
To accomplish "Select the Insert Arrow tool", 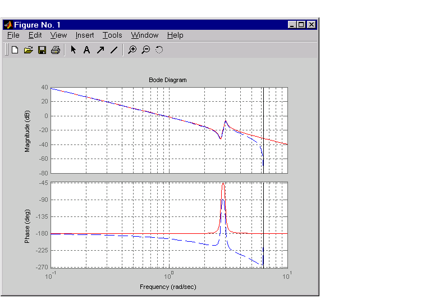I will coord(100,50).
